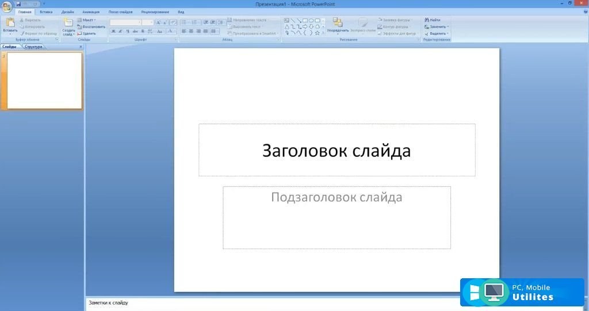Open the Структура tab in the slides pane

(33, 47)
